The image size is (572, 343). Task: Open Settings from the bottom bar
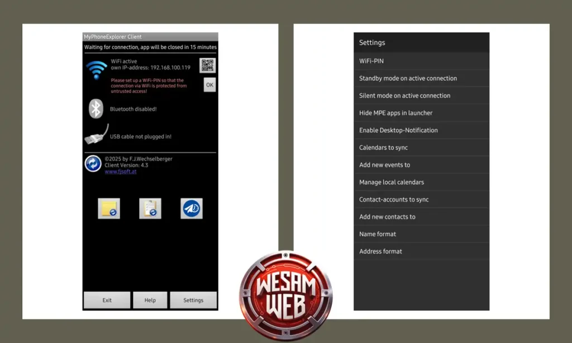point(193,300)
